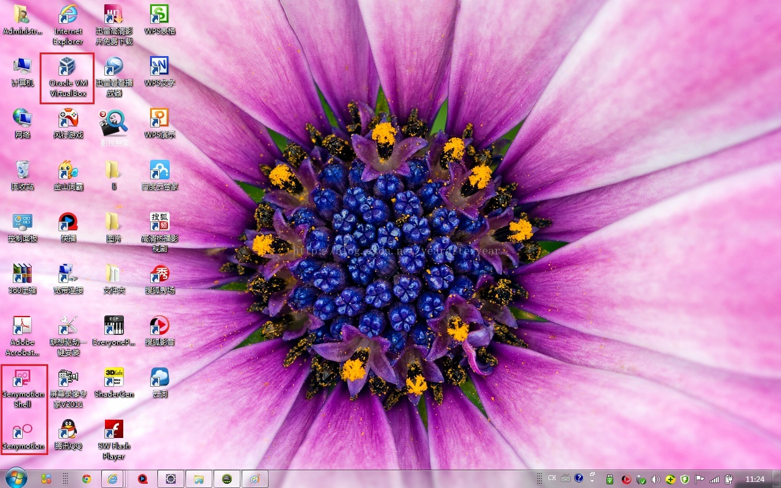Image resolution: width=781 pixels, height=488 pixels.
Task: Select the 回收站 recycle bin icon
Action: [x=23, y=176]
